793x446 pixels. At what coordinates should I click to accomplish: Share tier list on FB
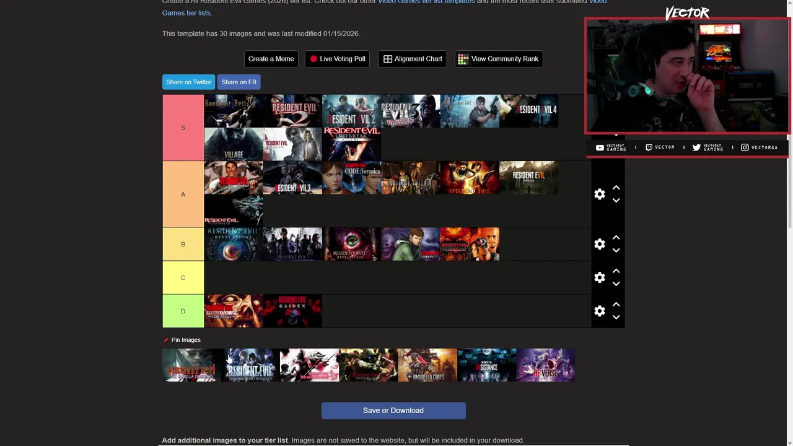pos(239,82)
